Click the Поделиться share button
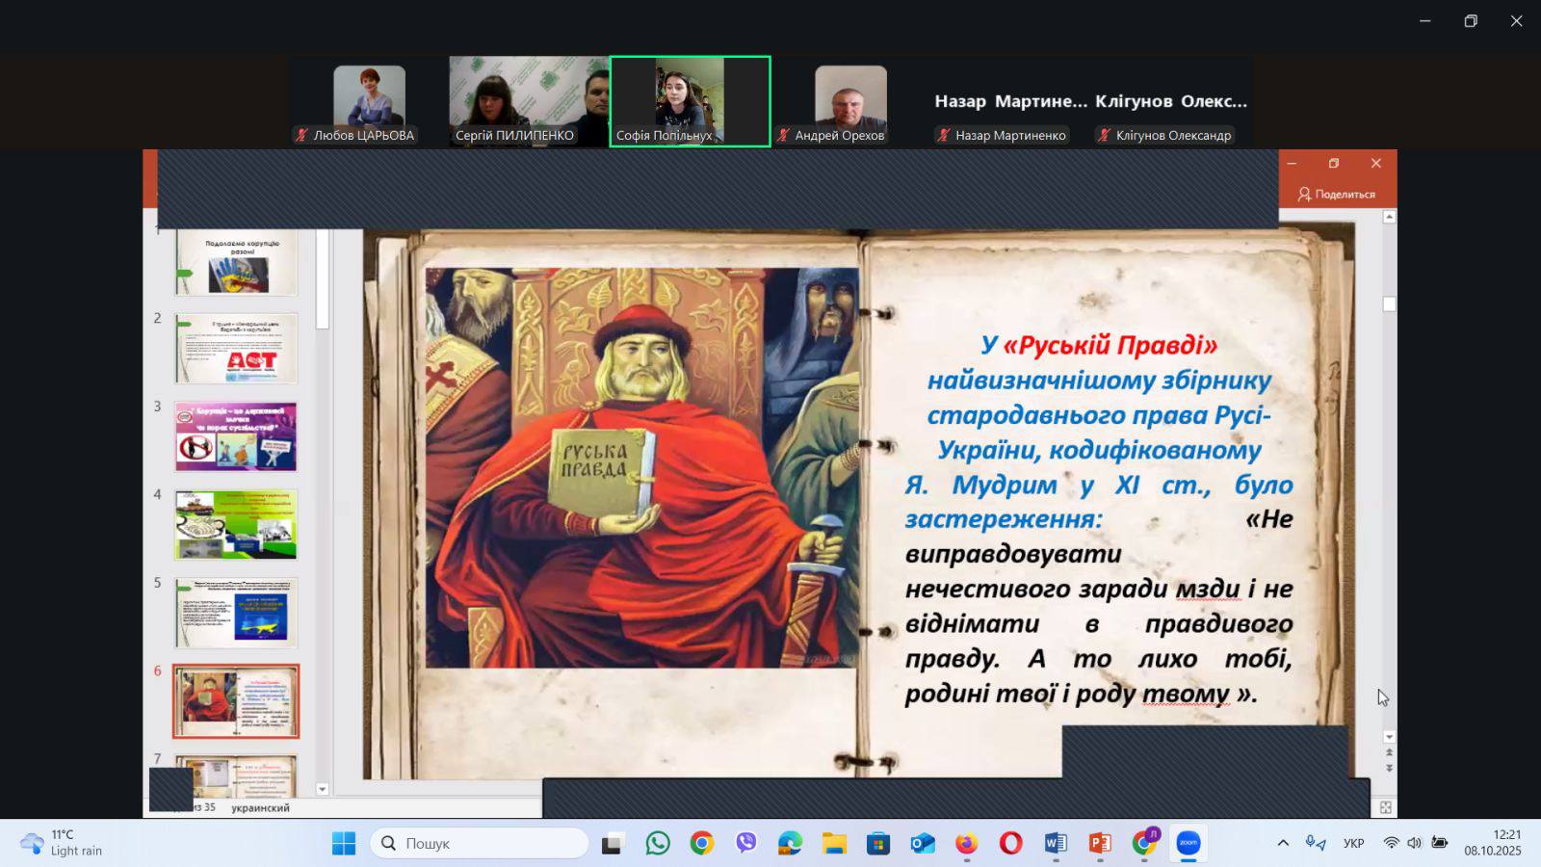1541x867 pixels. tap(1336, 194)
